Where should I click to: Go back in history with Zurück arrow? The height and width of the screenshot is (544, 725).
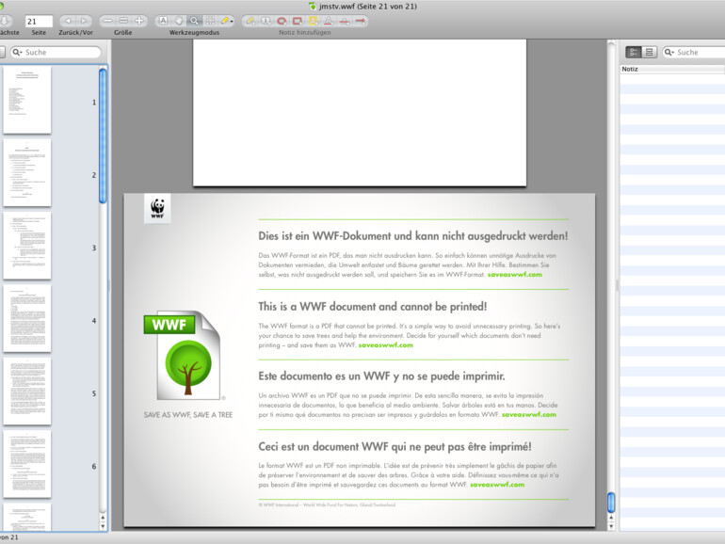coord(68,21)
